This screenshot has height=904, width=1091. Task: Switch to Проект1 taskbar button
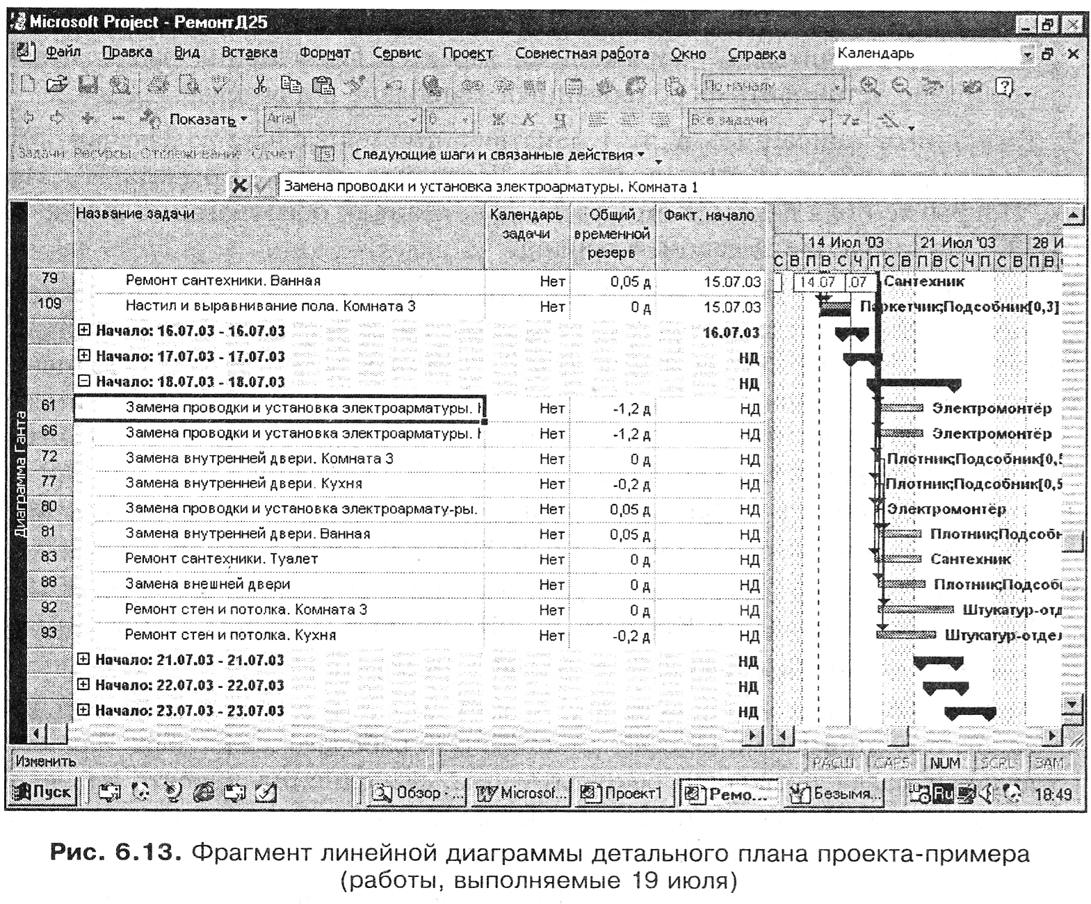(x=624, y=792)
